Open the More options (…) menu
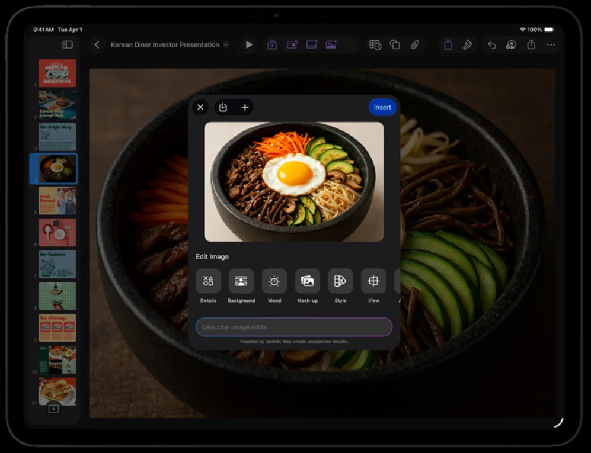This screenshot has height=453, width=591. 550,44
